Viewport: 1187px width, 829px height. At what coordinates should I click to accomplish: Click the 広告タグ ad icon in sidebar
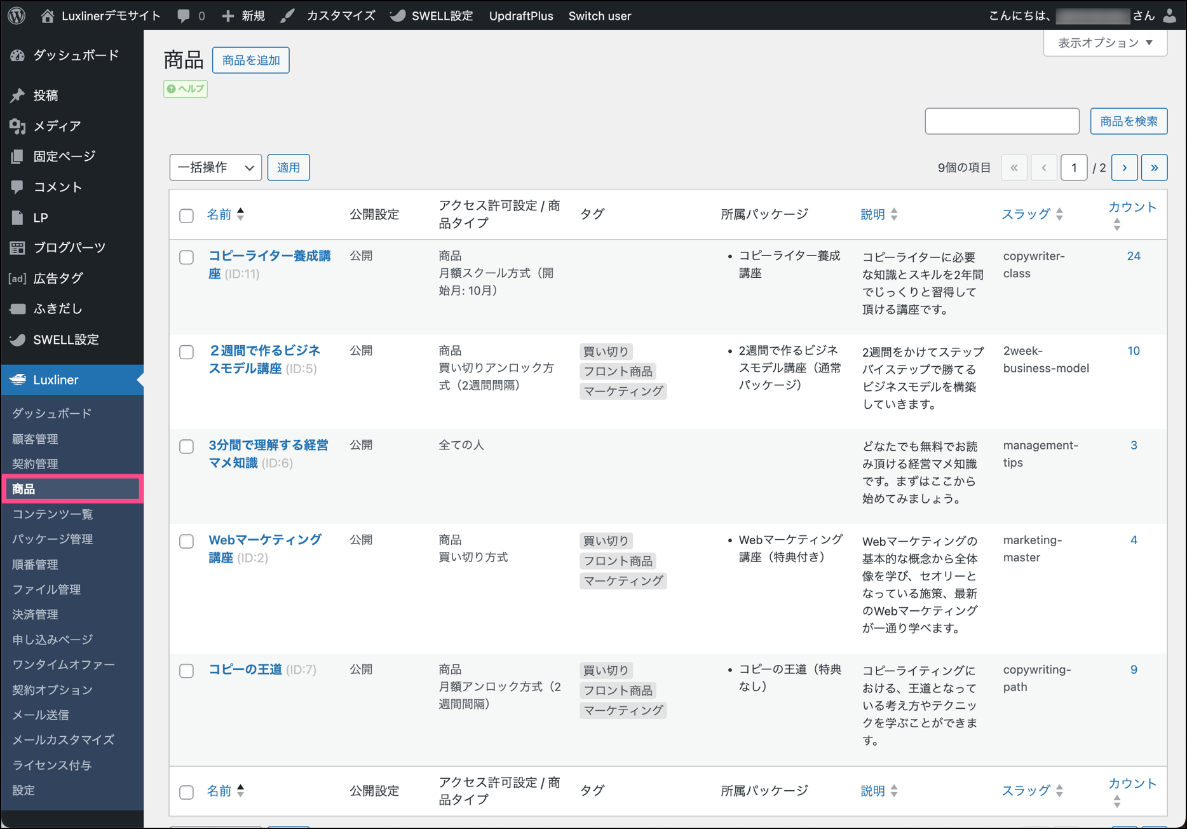coord(18,278)
